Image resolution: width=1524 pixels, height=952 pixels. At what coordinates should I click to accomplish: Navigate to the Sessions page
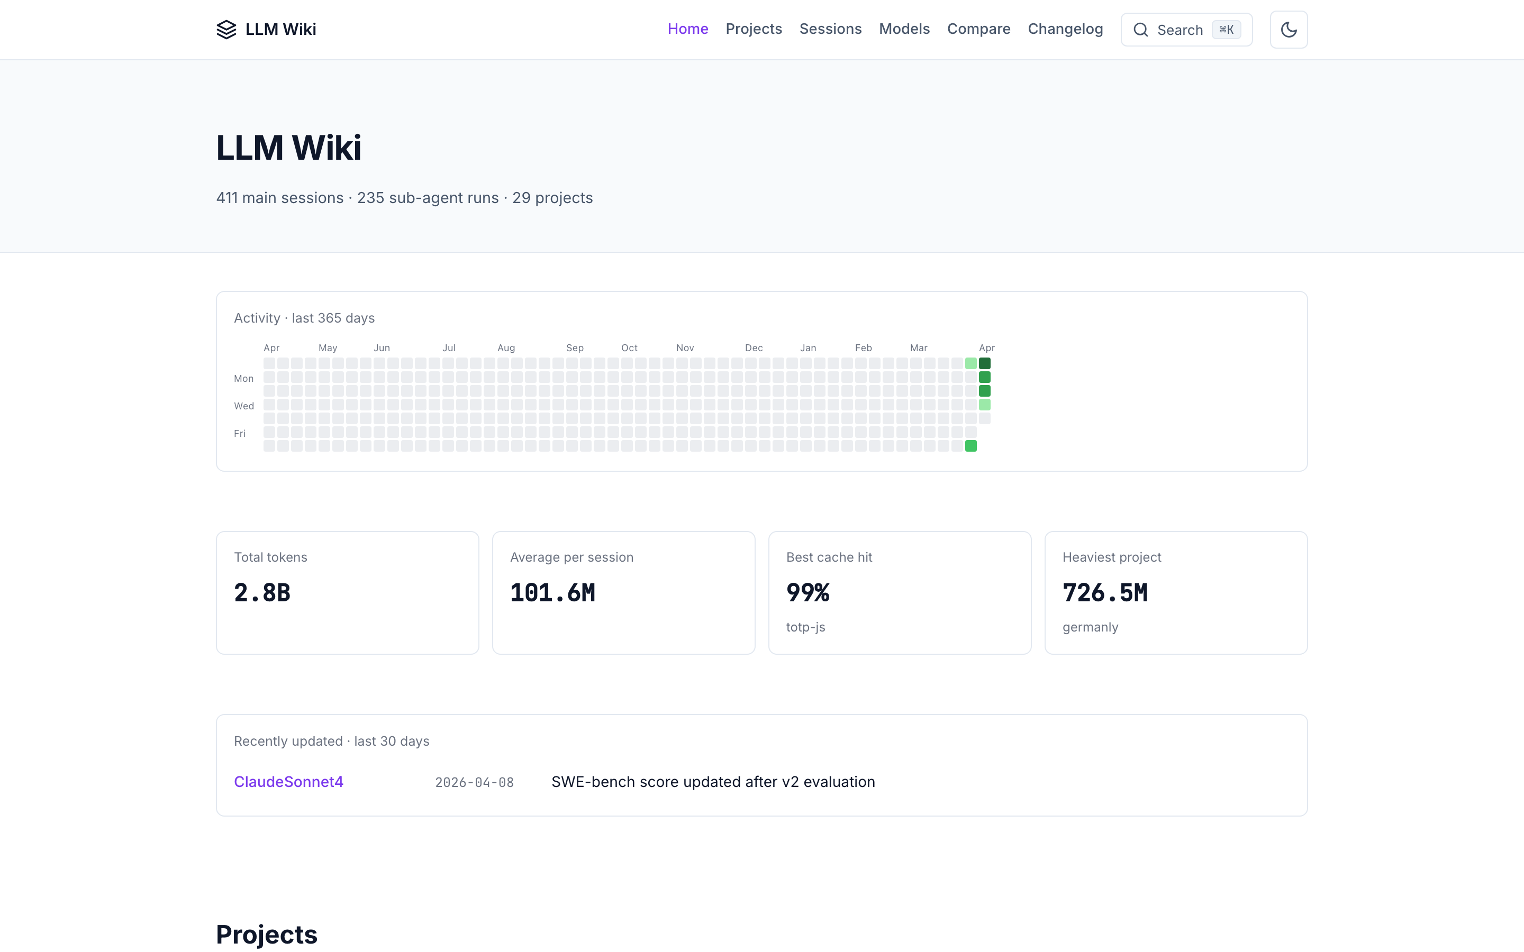[x=830, y=29]
